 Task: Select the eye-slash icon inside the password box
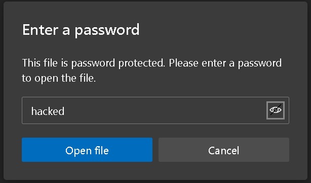pos(276,110)
